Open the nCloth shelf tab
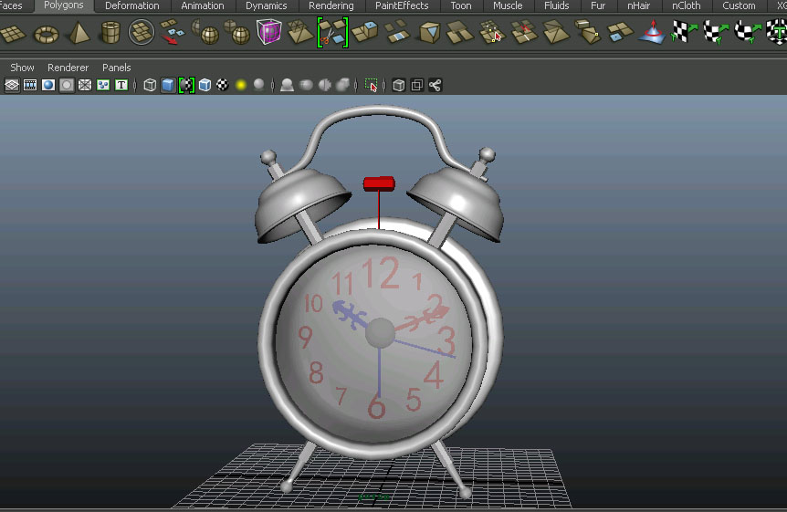 (x=686, y=5)
